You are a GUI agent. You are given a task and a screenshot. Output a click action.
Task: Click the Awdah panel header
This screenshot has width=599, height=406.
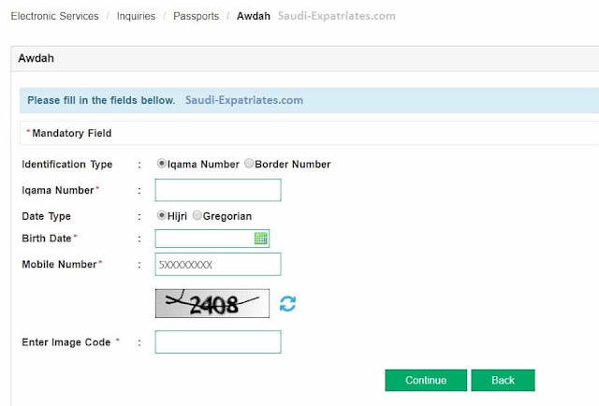click(x=305, y=58)
